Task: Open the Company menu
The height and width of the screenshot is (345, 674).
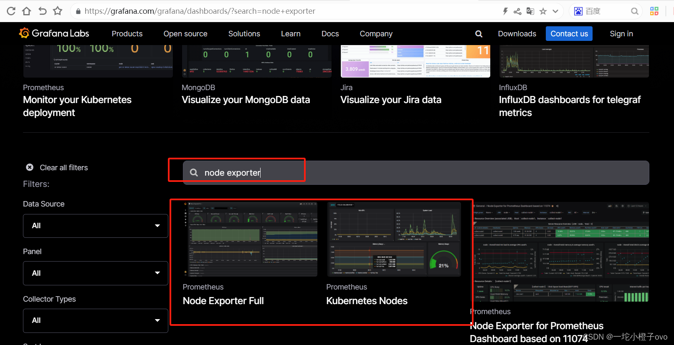Action: (376, 34)
